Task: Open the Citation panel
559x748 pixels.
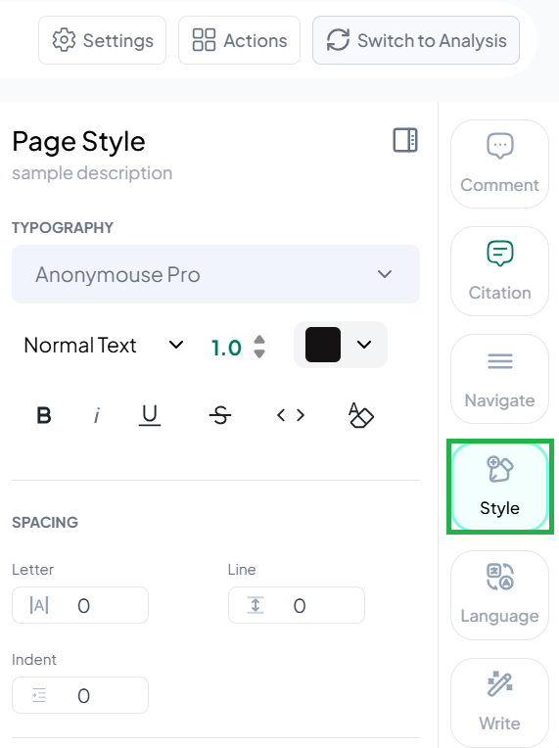Action: (499, 271)
